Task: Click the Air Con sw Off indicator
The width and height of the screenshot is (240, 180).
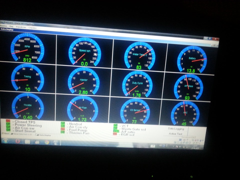Action: click(x=8, y=127)
